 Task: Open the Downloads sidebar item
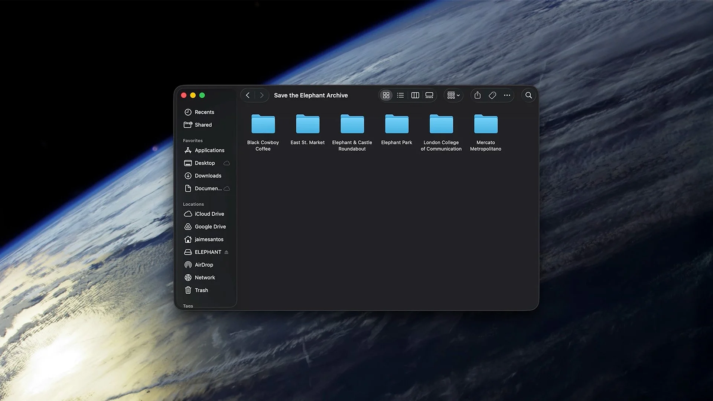coord(208,176)
